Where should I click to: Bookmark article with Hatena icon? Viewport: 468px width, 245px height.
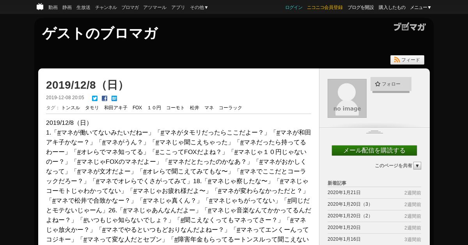coord(114,98)
